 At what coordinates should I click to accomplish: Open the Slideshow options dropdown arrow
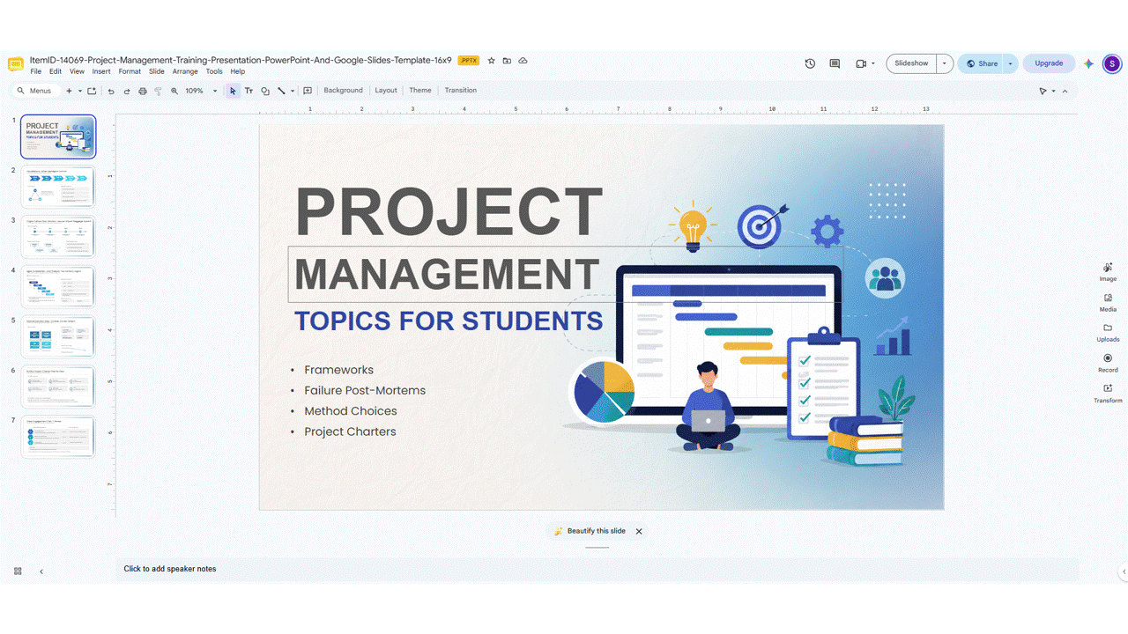pyautogui.click(x=945, y=63)
